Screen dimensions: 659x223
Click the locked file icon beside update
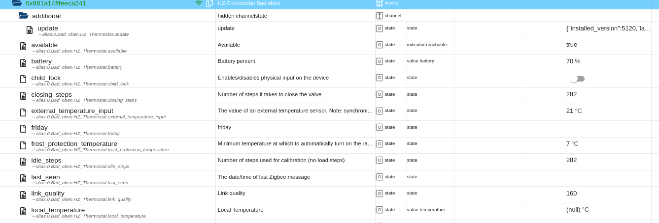click(x=30, y=30)
